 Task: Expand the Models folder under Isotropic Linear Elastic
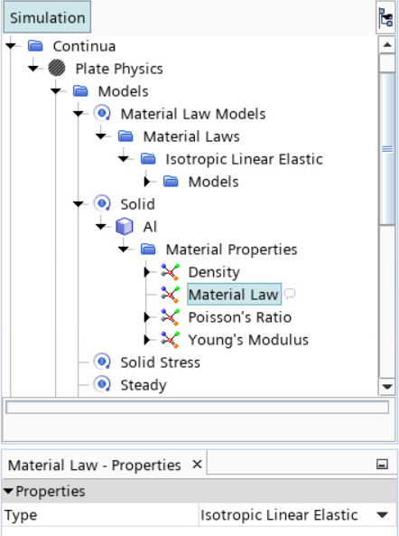point(147,182)
